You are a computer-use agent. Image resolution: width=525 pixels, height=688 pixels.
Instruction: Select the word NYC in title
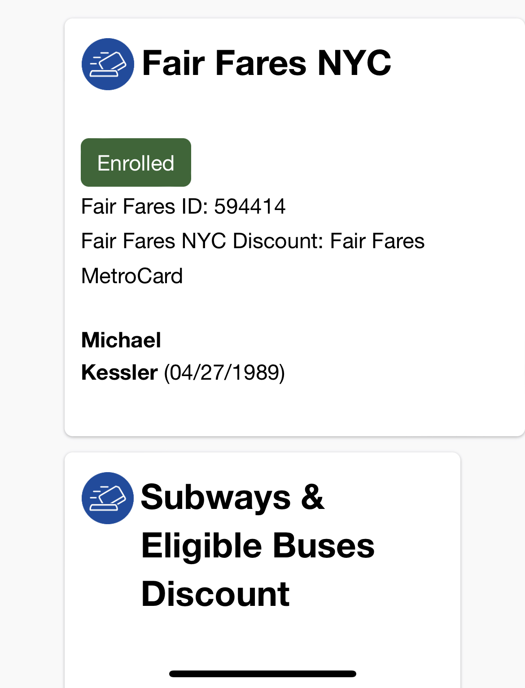click(354, 63)
